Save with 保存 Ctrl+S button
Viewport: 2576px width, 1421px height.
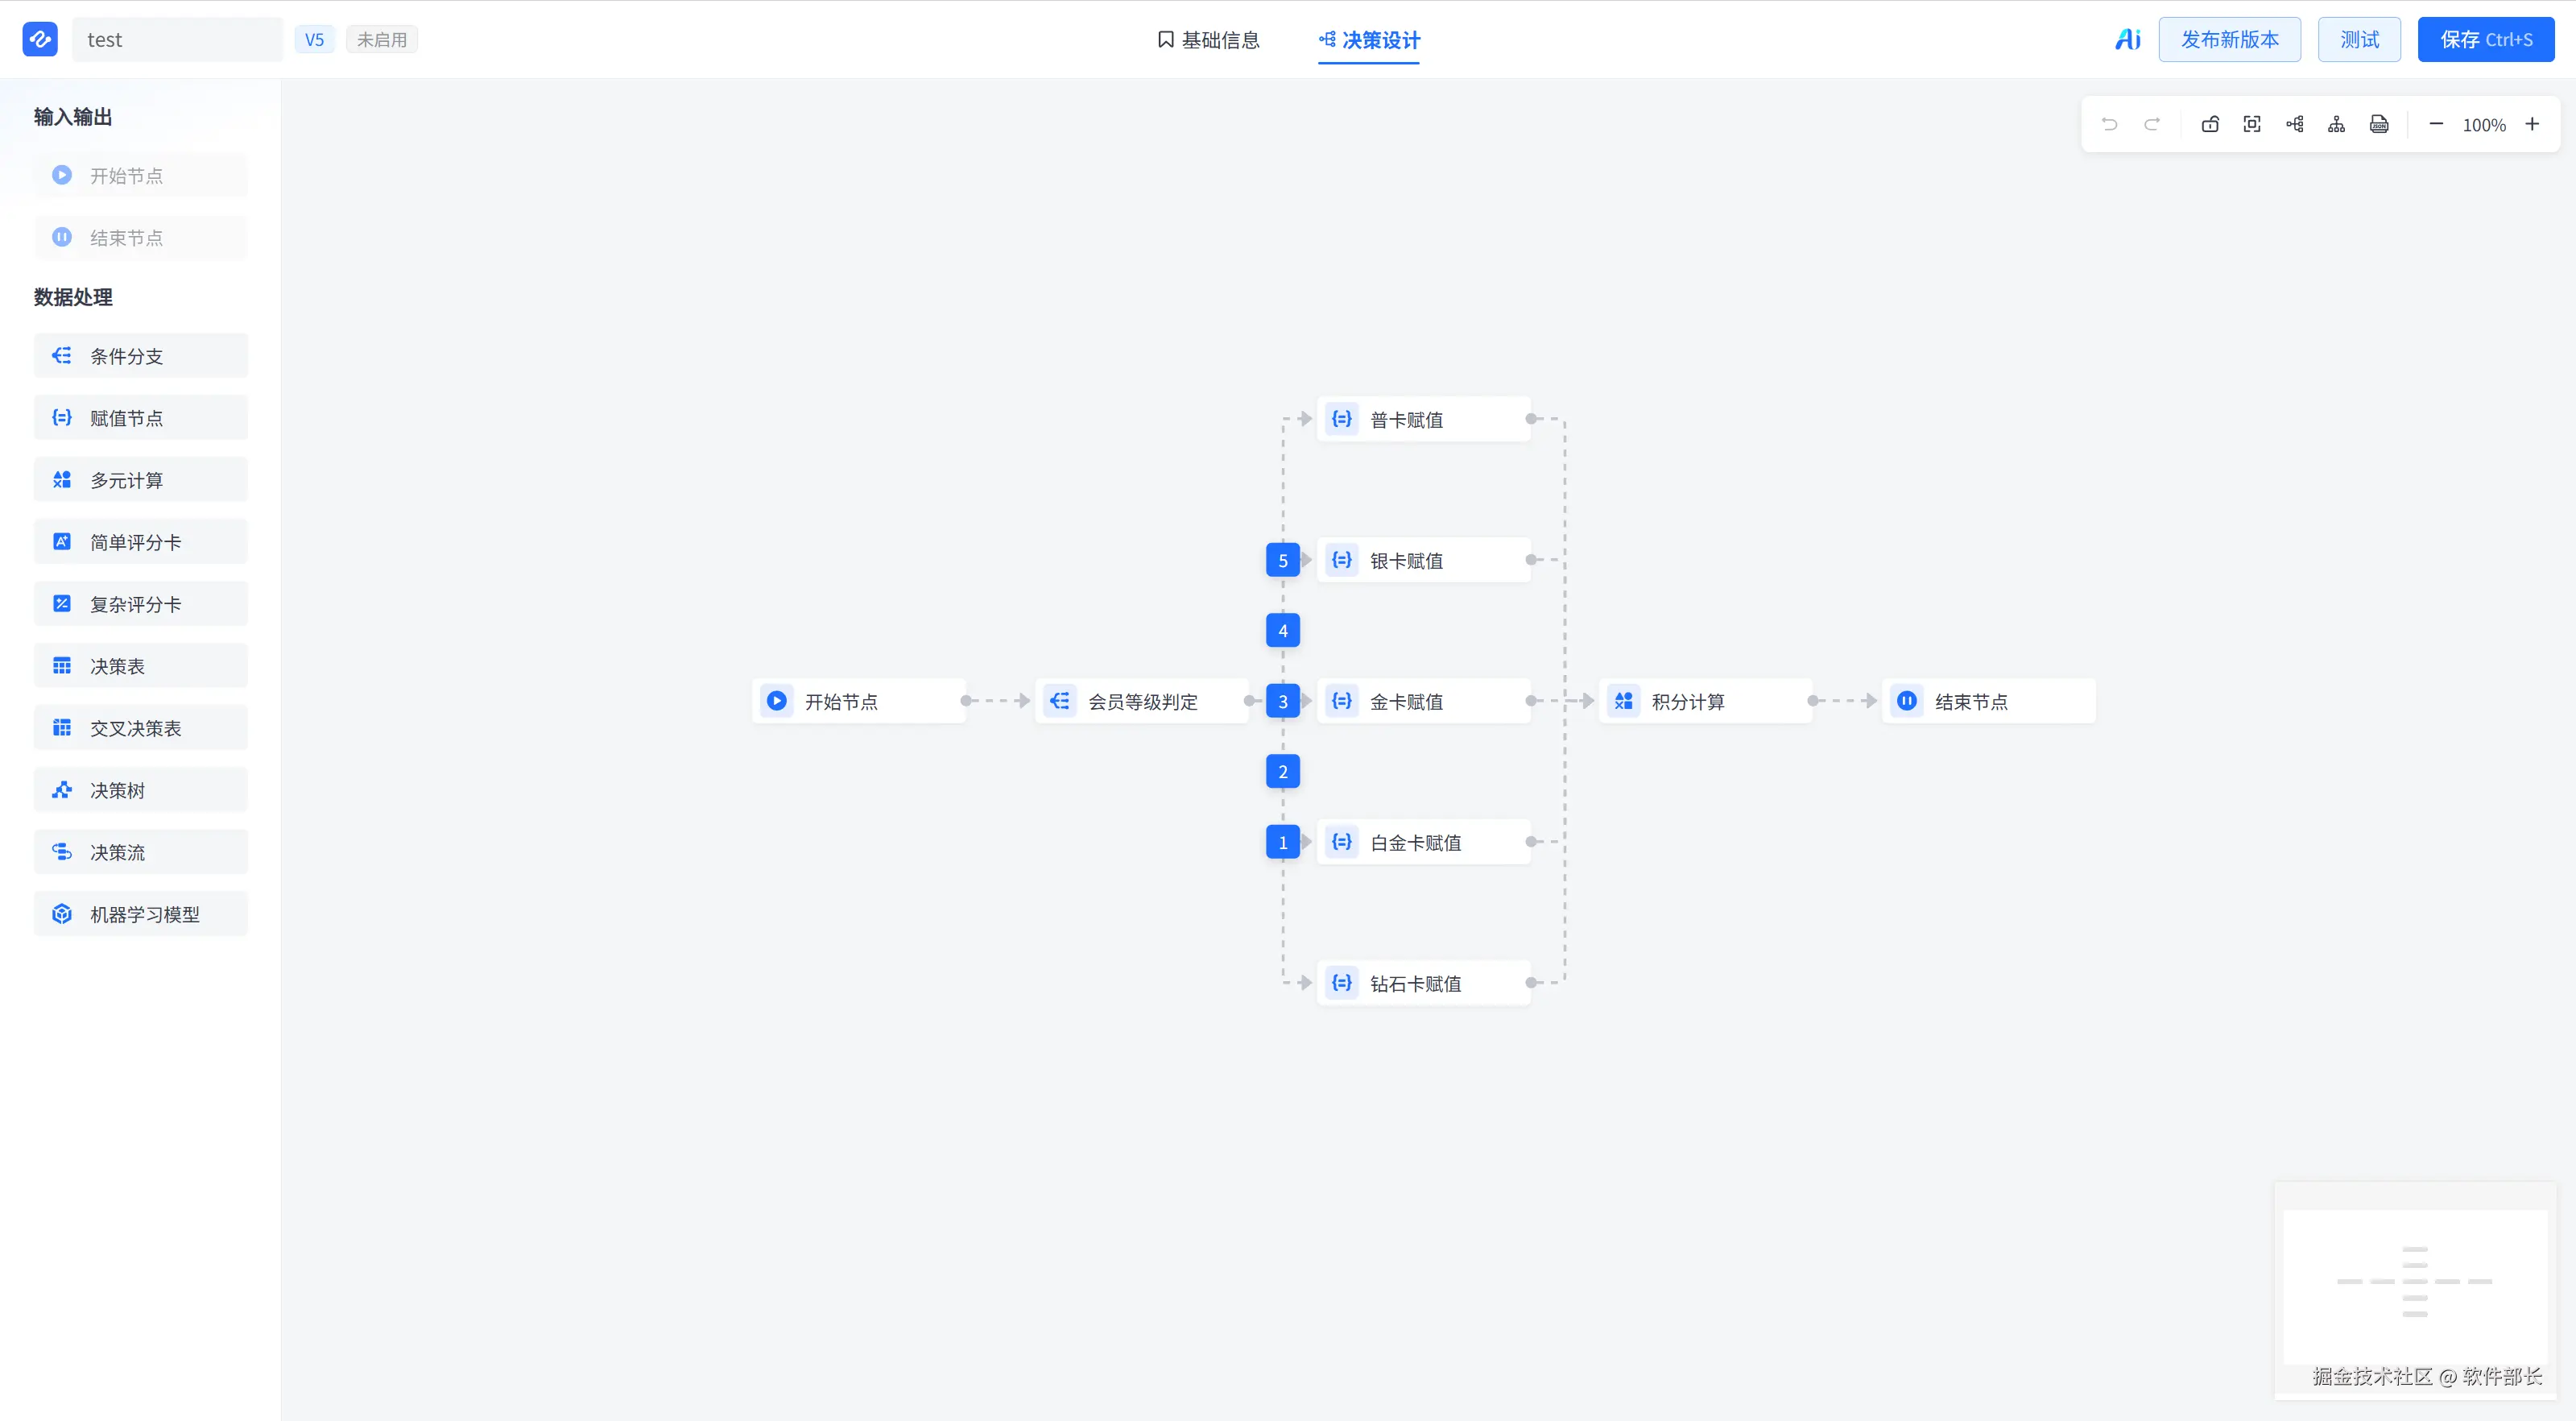click(2486, 39)
